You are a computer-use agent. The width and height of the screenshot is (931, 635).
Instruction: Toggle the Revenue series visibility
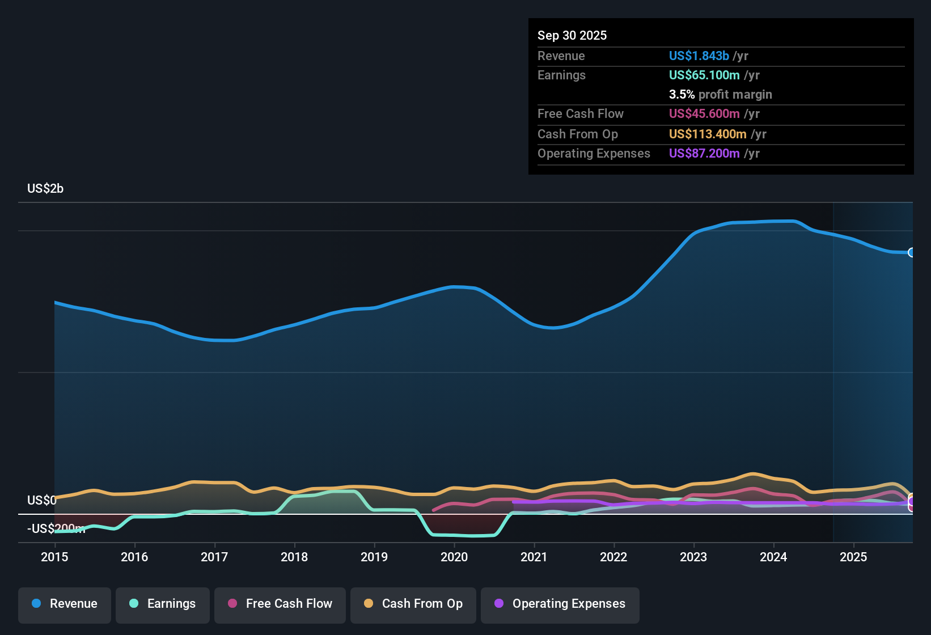coord(64,604)
